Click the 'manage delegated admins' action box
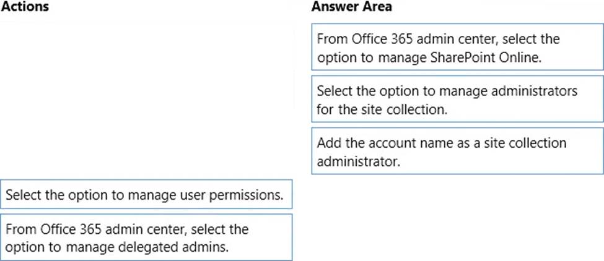 click(x=146, y=237)
